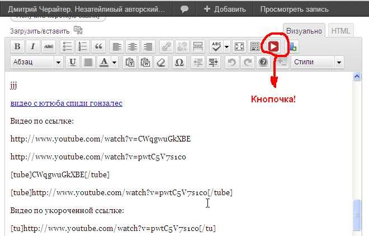The image size is (369, 236).
Task: Click [tube]CWqgwuGkXBE[/tube] line
Action: pyautogui.click(x=60, y=174)
